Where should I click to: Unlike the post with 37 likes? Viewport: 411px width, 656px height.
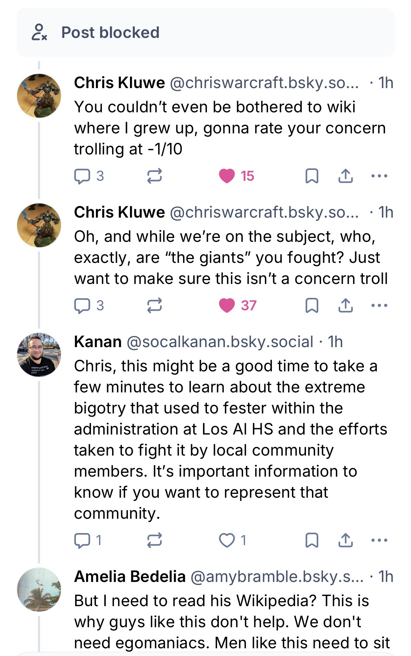pyautogui.click(x=227, y=306)
